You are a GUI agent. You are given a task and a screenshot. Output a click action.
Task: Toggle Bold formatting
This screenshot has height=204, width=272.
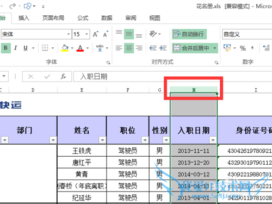tap(6, 48)
